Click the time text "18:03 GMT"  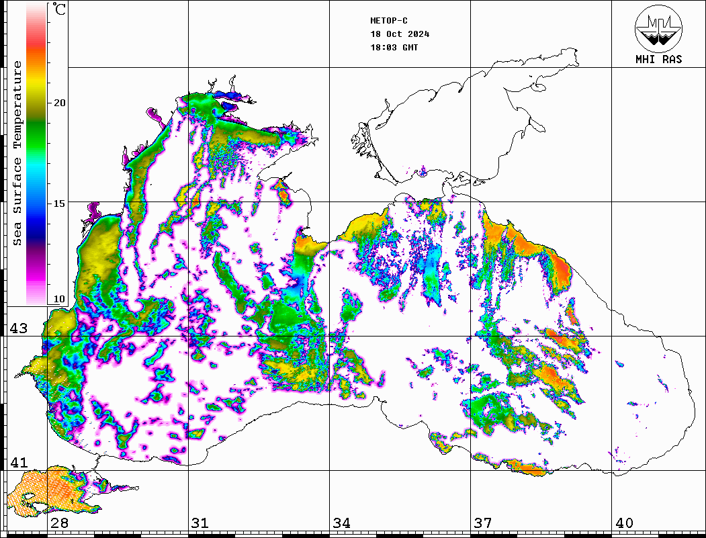tap(394, 47)
